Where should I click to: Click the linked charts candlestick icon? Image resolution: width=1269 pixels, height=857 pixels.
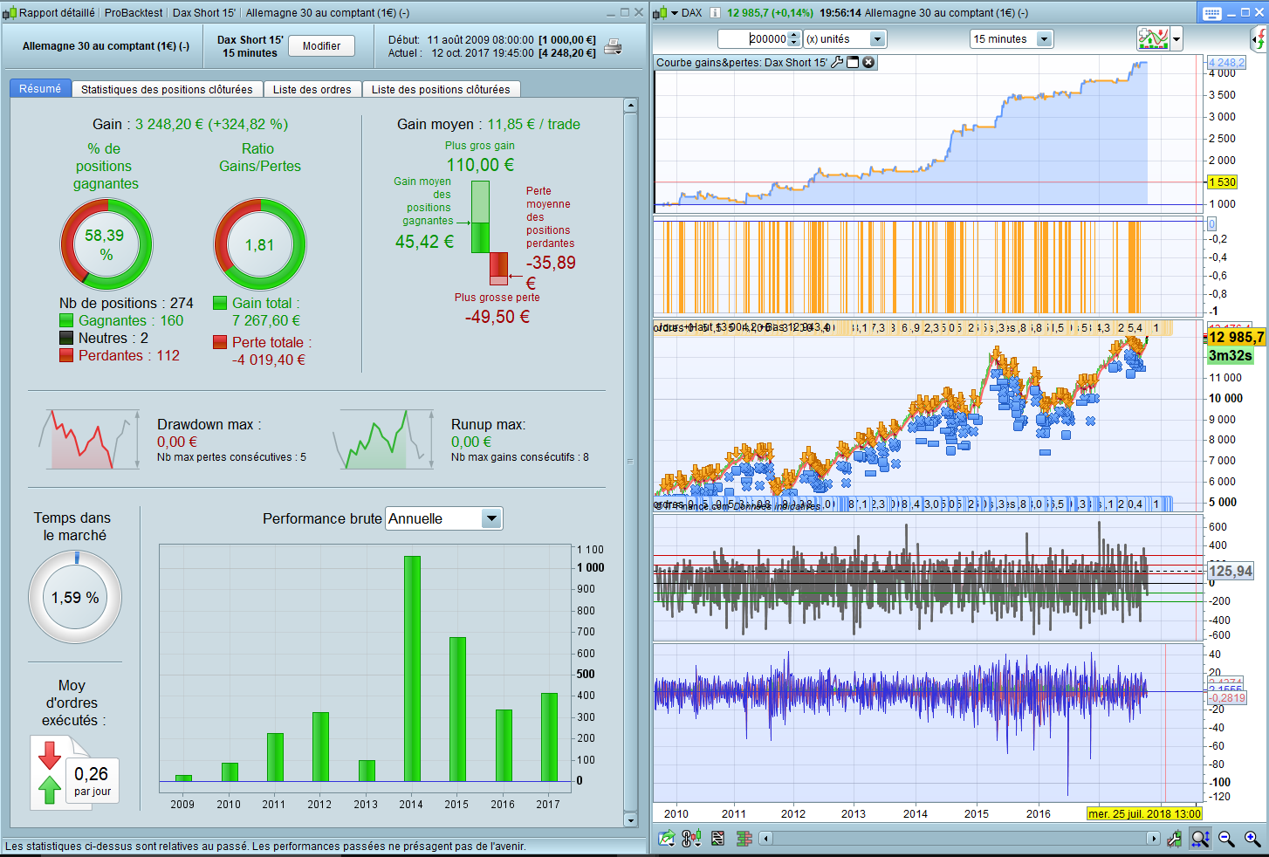(x=691, y=839)
